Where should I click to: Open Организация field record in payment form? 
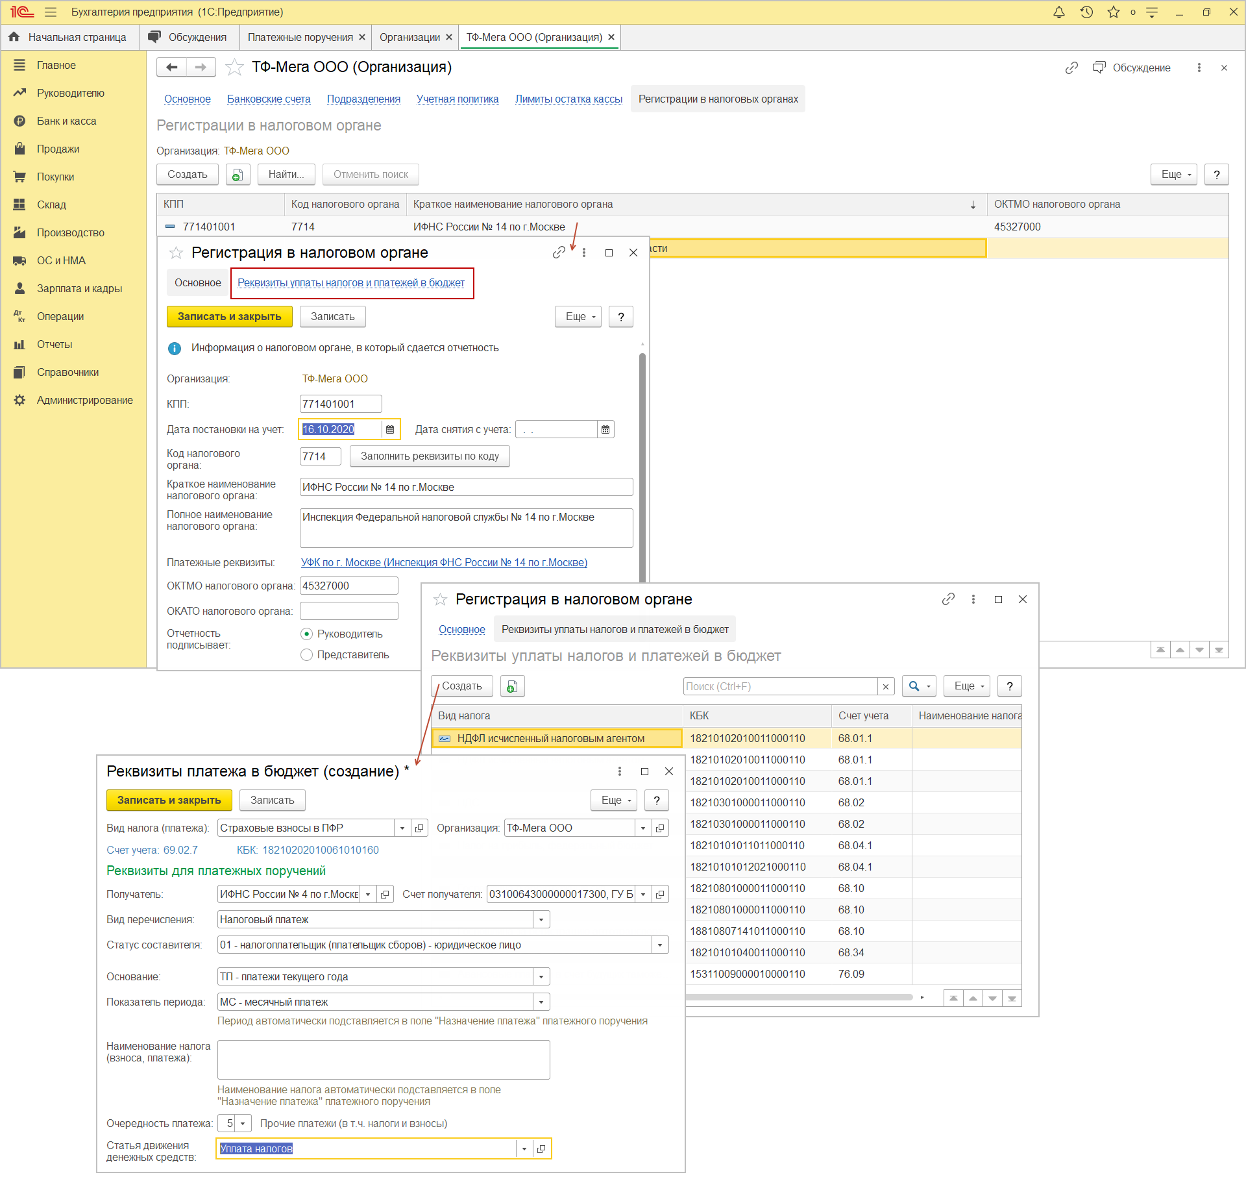pyautogui.click(x=660, y=828)
